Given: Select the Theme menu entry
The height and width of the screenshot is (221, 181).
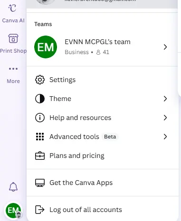Looking at the screenshot, I should [x=102, y=99].
